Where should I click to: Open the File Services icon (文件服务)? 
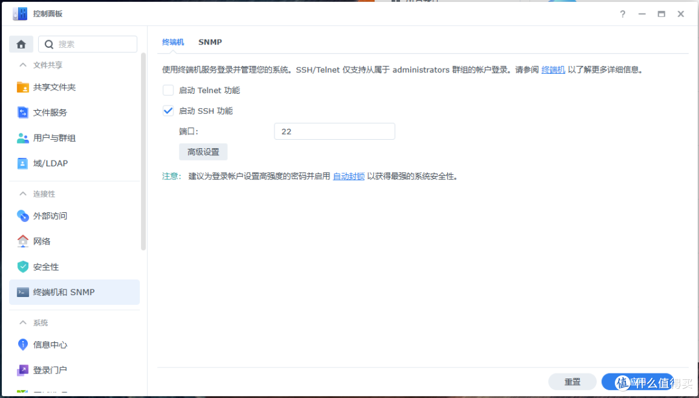click(x=23, y=113)
